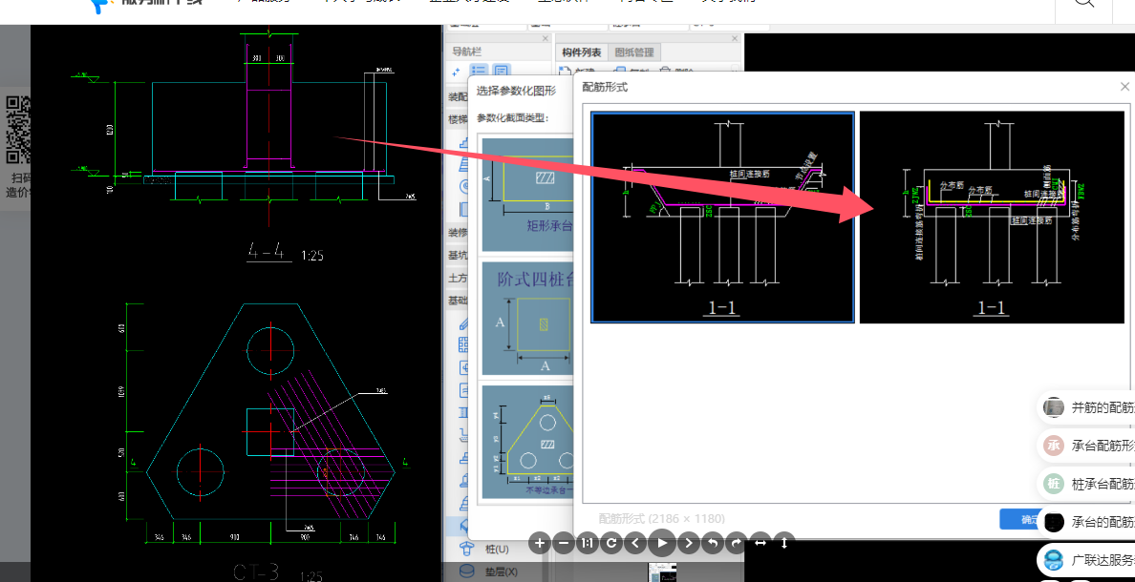Click the zoom in plus button

pyautogui.click(x=540, y=543)
